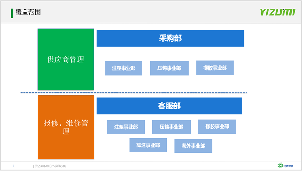Click the 客服部 blue header bar
The image size is (302, 171).
click(169, 106)
